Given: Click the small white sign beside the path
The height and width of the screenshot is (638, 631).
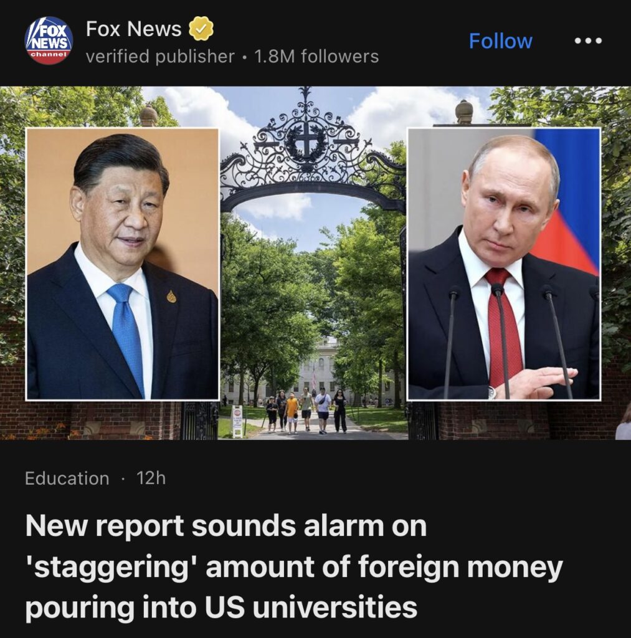Looking at the screenshot, I should tap(237, 421).
